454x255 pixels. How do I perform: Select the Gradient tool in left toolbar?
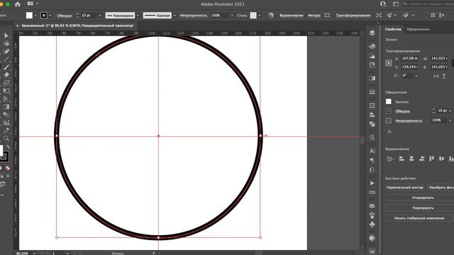pyautogui.click(x=6, y=107)
